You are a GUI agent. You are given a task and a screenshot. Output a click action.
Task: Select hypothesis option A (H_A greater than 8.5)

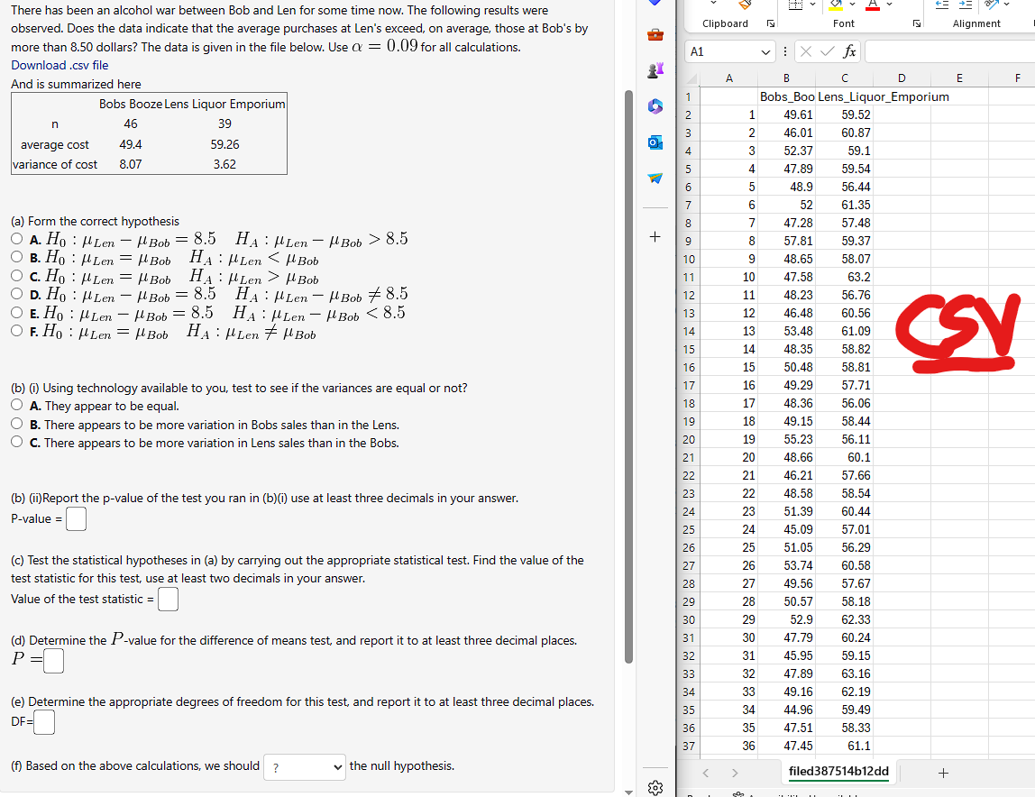click(16, 238)
